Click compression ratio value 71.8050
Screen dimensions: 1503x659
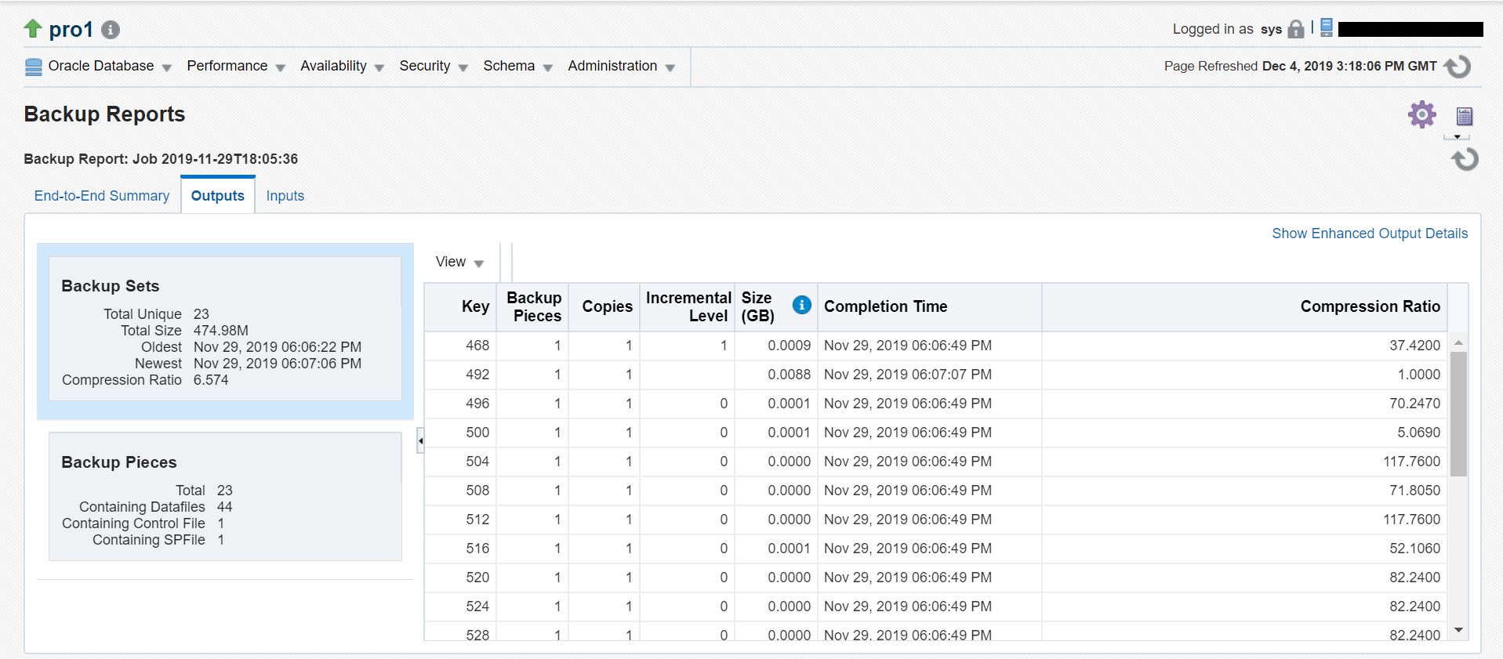tap(1415, 491)
